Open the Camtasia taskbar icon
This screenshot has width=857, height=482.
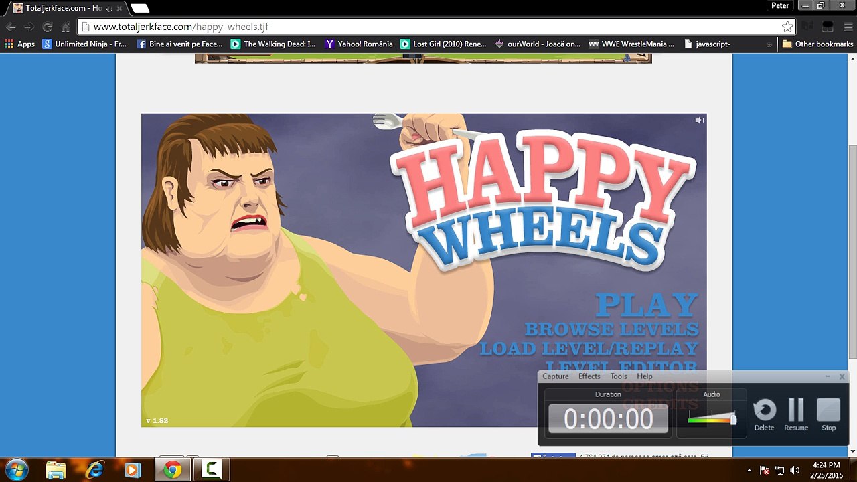(x=212, y=470)
